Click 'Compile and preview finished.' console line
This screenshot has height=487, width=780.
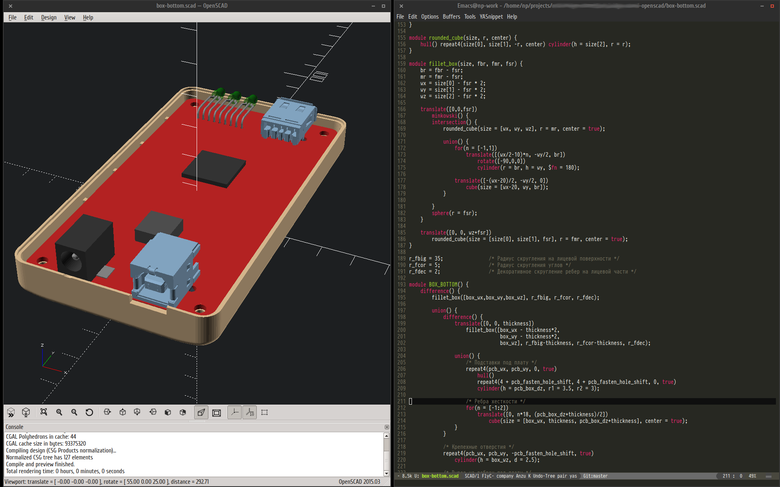pos(40,464)
